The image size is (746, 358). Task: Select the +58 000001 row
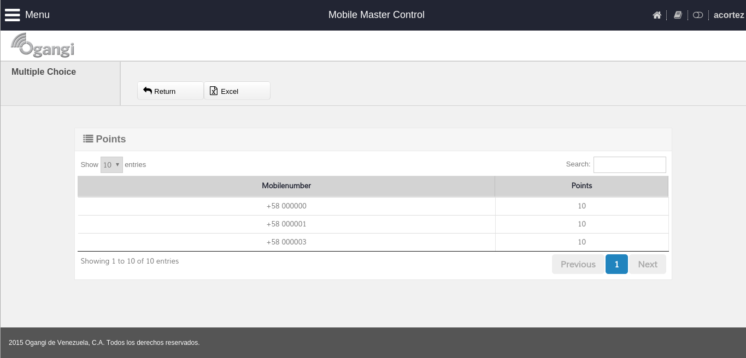(x=286, y=224)
